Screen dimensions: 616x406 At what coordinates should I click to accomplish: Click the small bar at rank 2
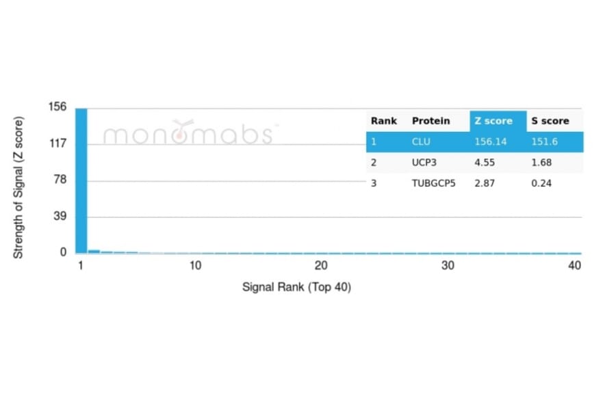click(x=94, y=251)
